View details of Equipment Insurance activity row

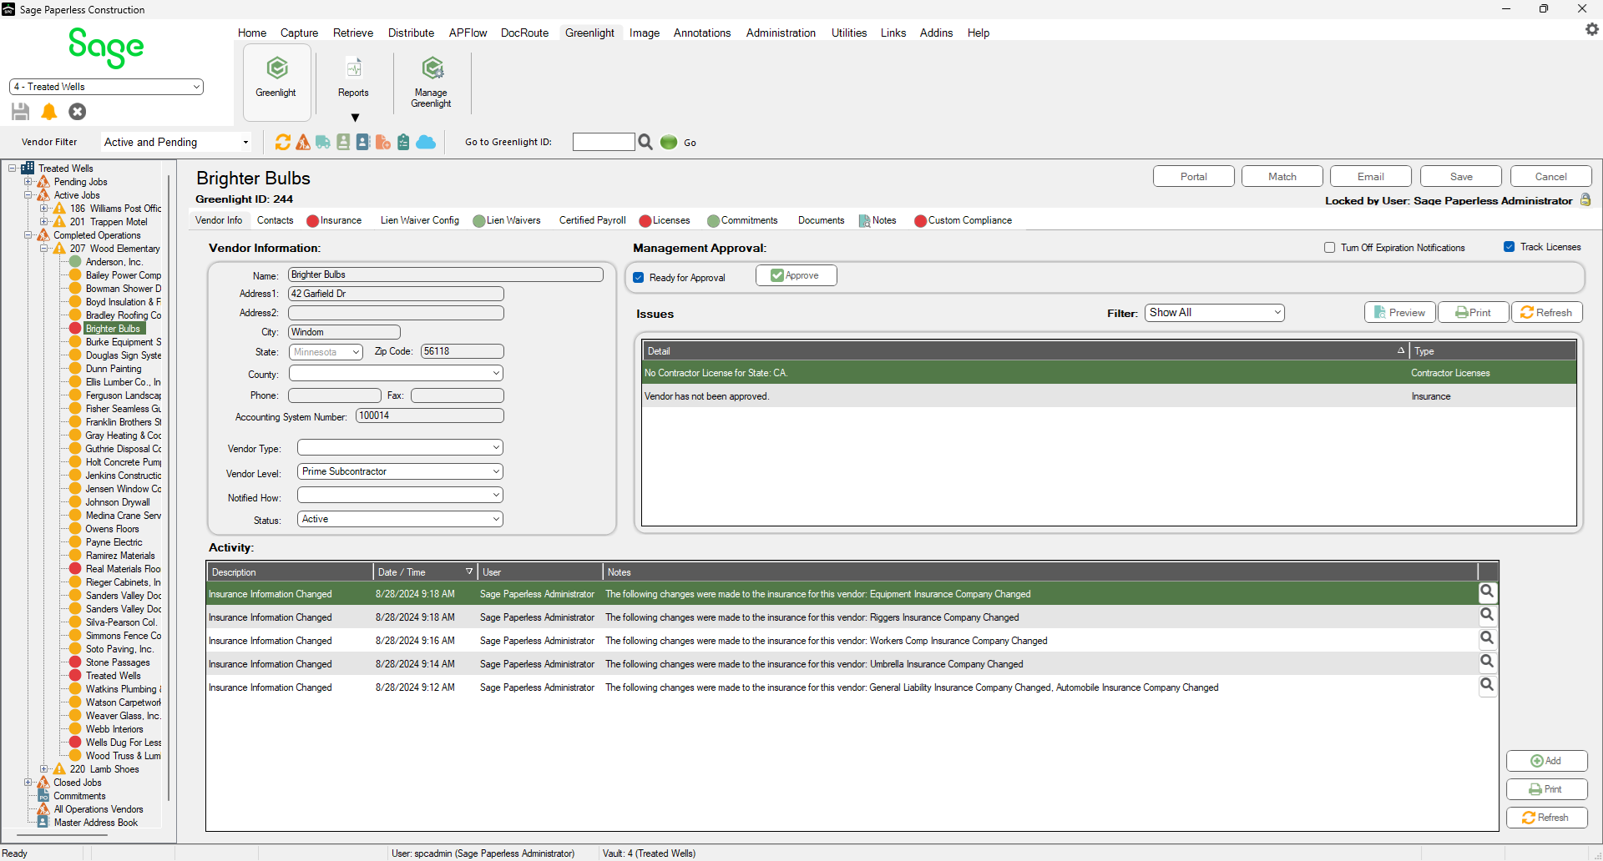(1487, 592)
